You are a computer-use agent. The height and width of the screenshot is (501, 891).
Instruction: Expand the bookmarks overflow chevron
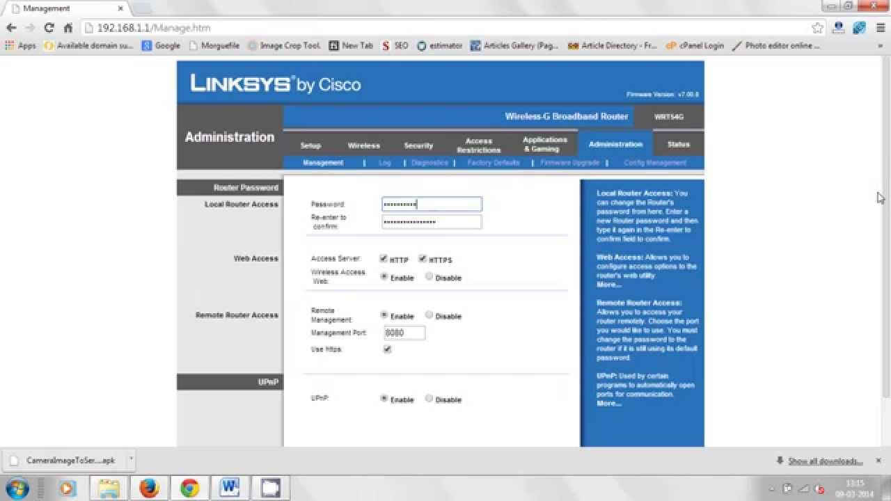pyautogui.click(x=881, y=46)
